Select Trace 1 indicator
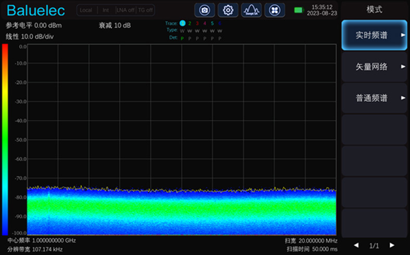 point(183,23)
